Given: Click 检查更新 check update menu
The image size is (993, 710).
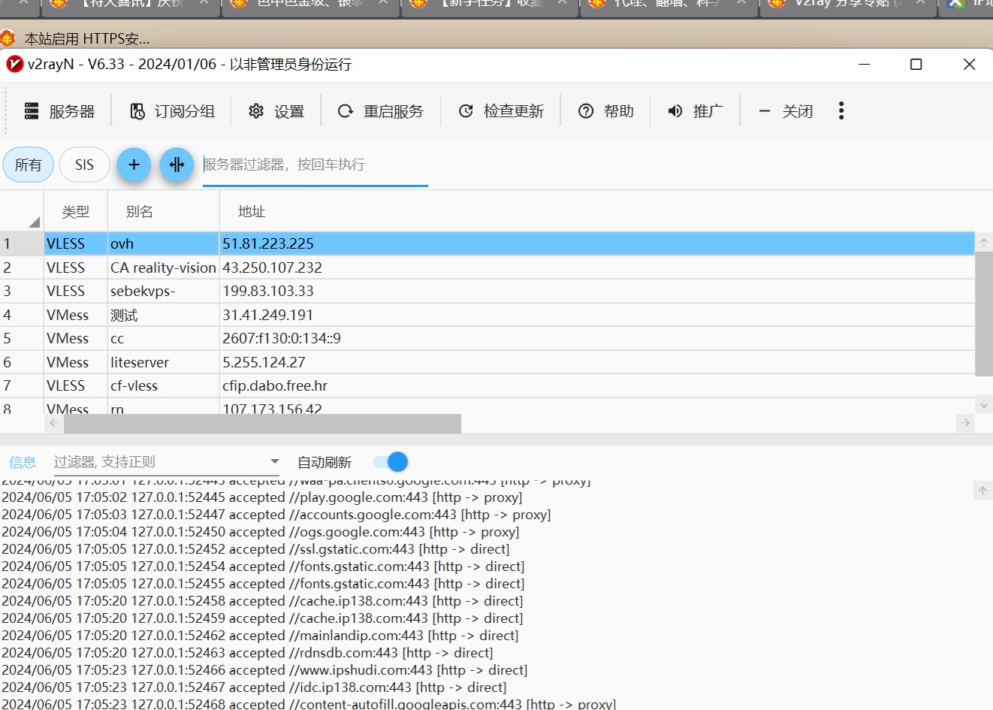Looking at the screenshot, I should 500,111.
